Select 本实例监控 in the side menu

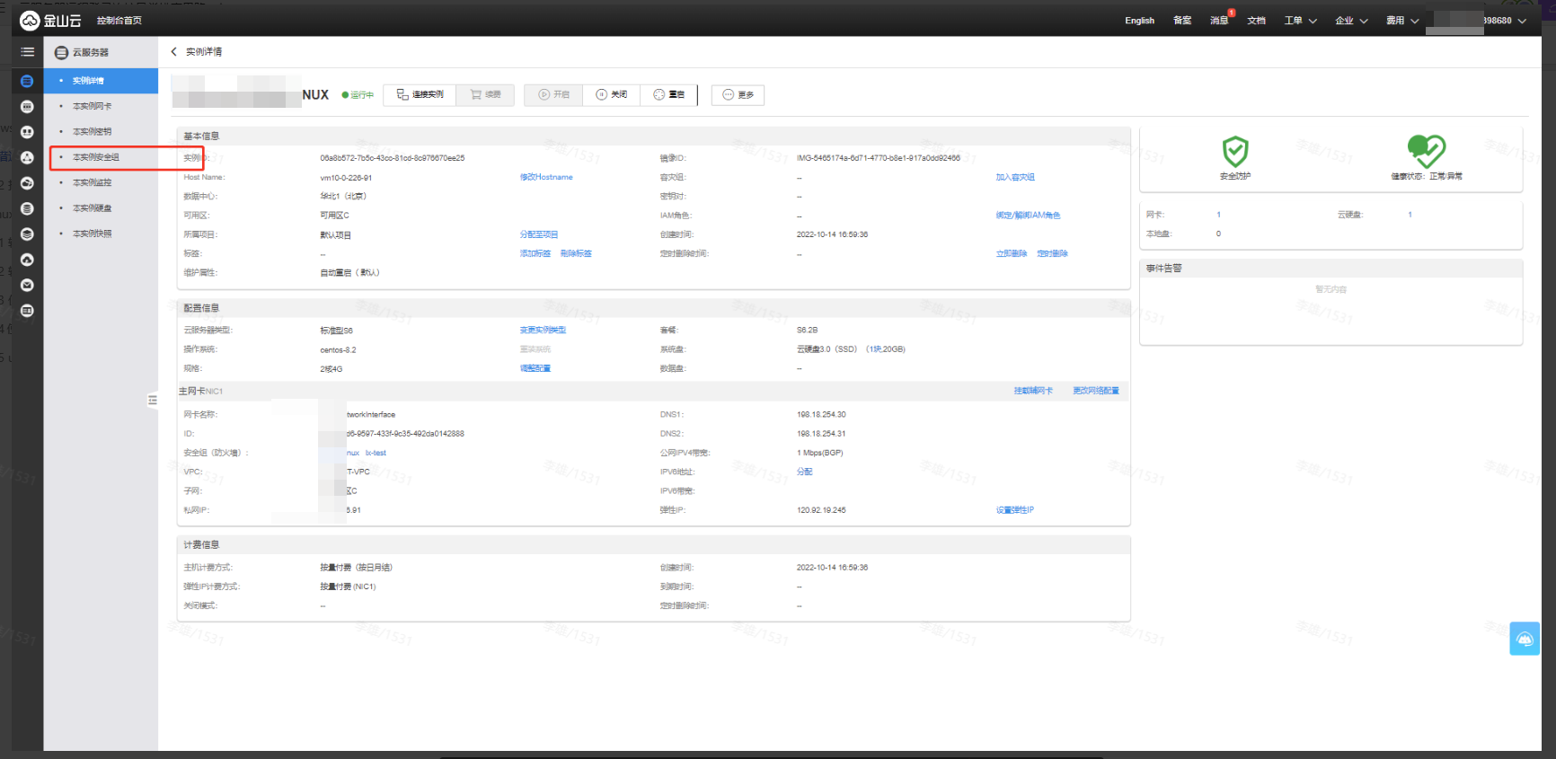pos(93,182)
